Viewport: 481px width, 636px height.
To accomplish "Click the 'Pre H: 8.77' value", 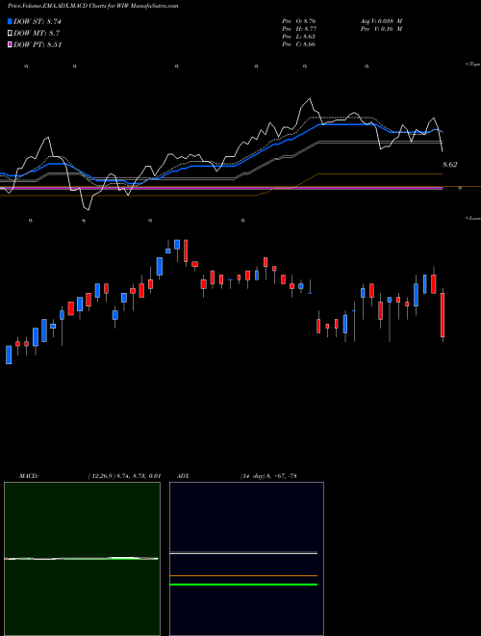I will [x=299, y=29].
